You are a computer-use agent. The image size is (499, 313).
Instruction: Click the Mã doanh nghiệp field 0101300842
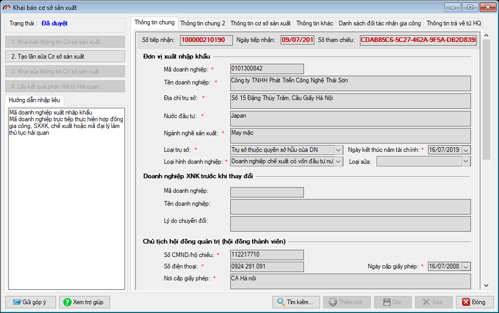pyautogui.click(x=267, y=69)
